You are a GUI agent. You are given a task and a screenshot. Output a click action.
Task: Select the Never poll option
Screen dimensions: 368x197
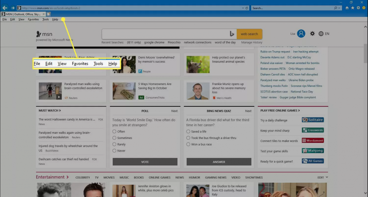114,151
